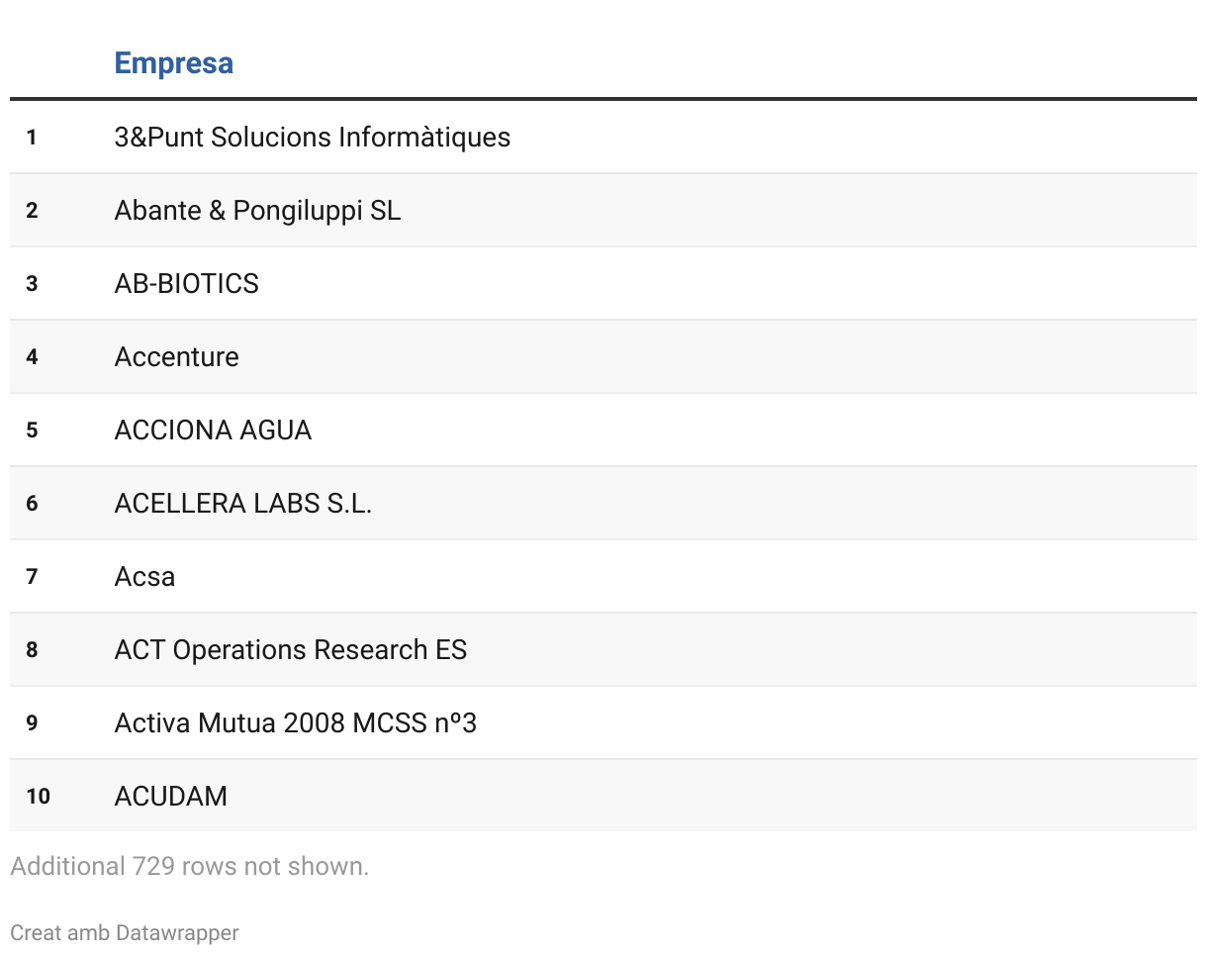
Task: Click the row number 8 cell
Action: 32,650
